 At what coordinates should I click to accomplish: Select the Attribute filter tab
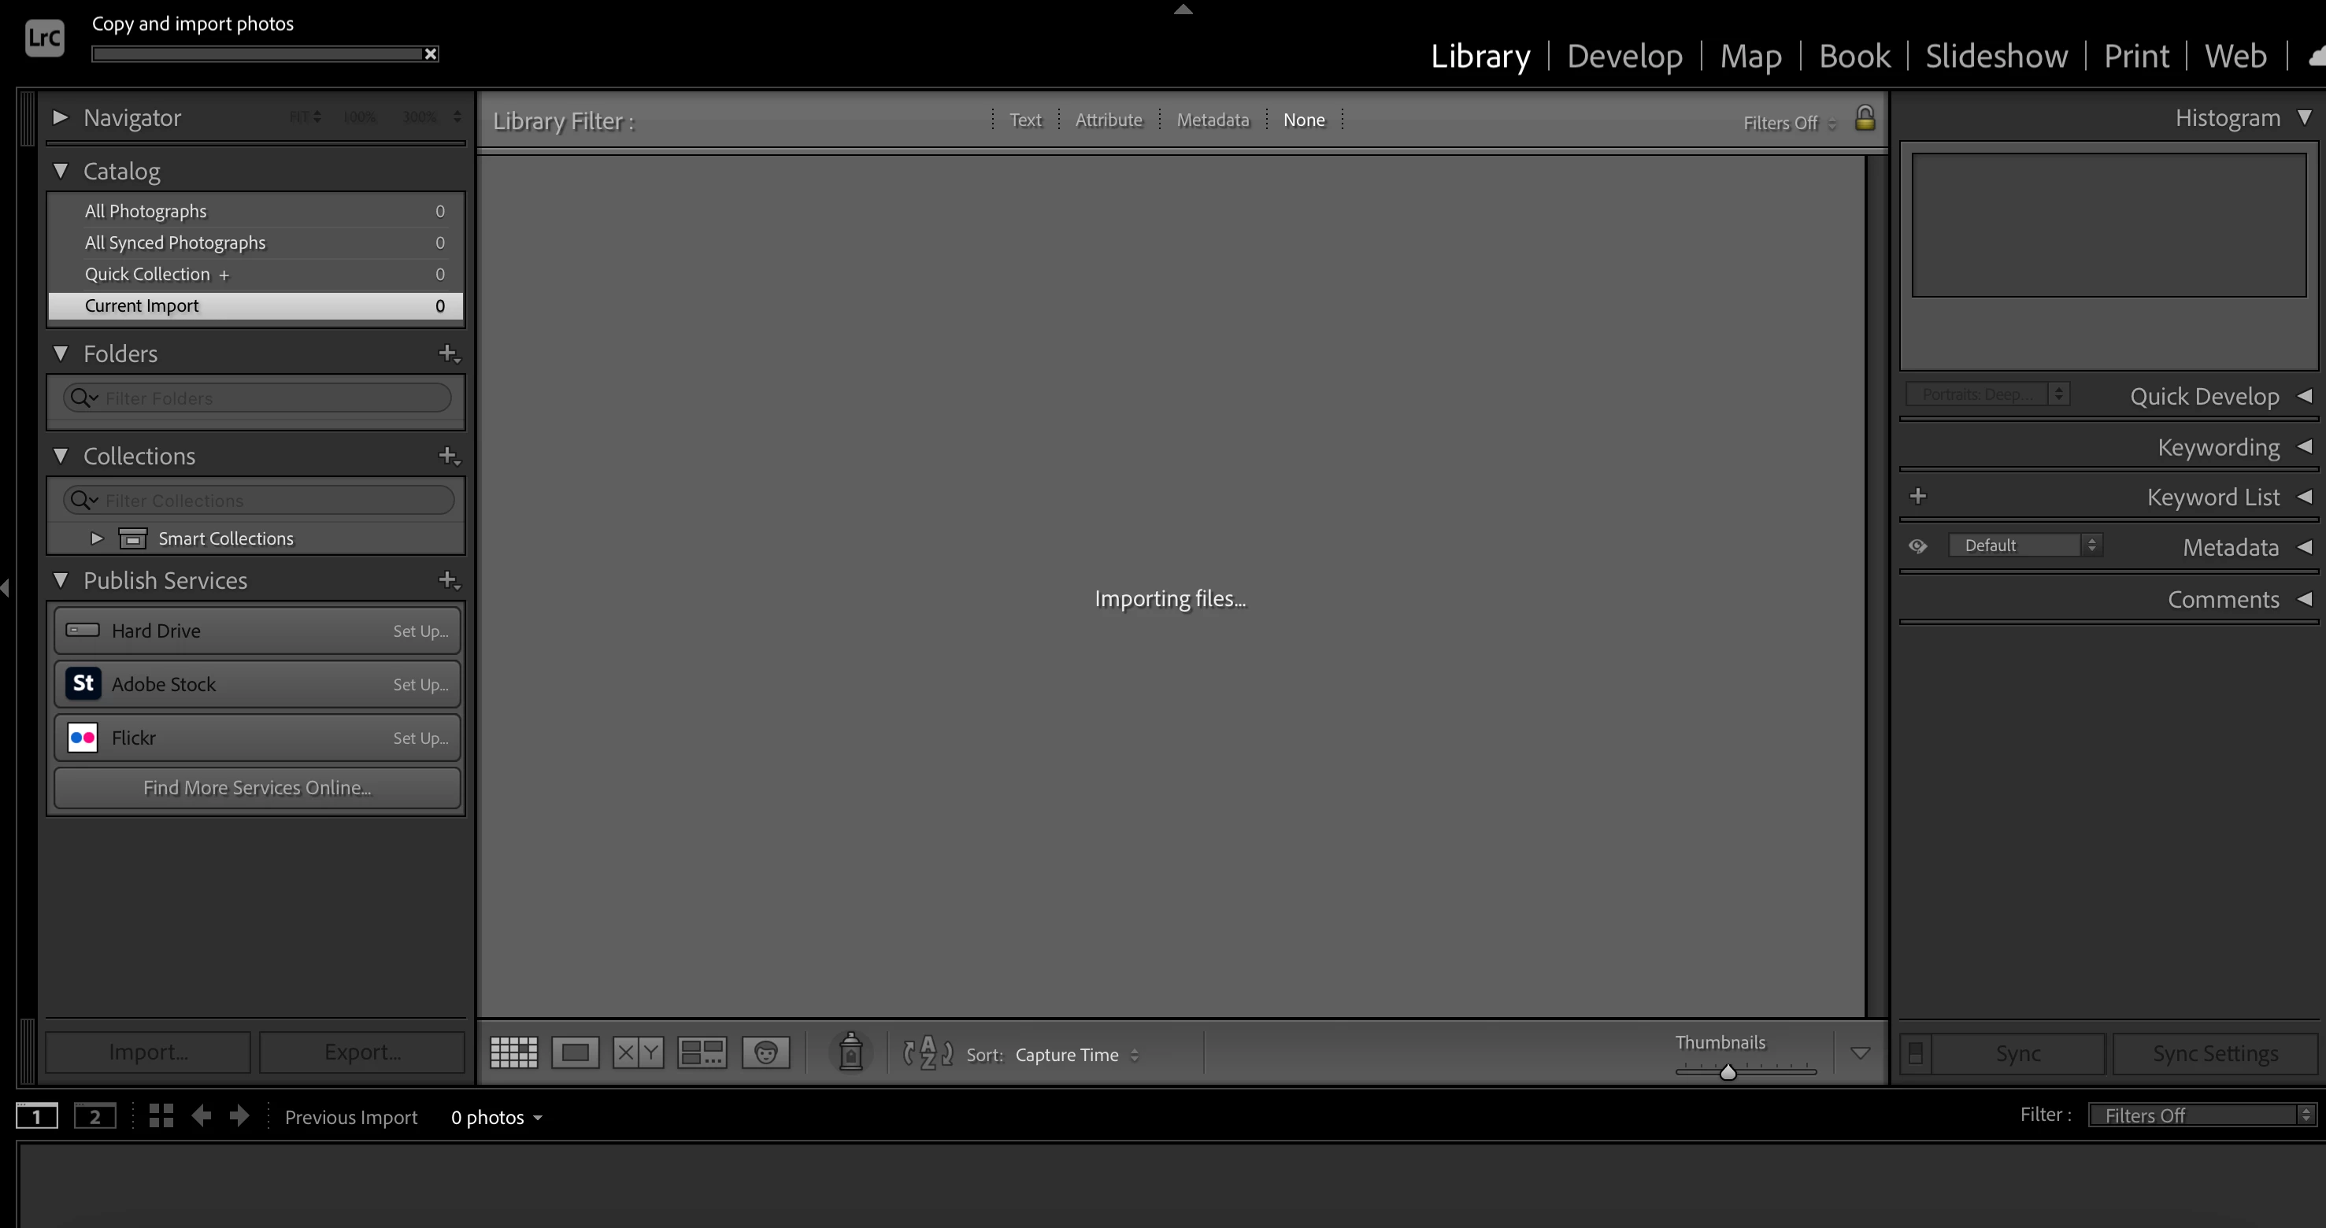tap(1108, 120)
